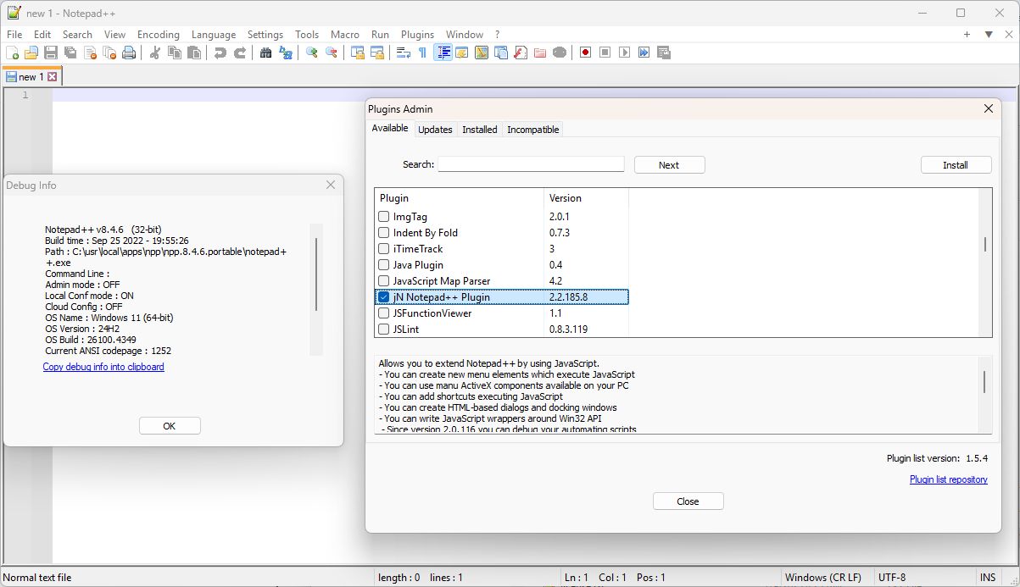Open the tab list dropdown arrow
Viewport: 1020px width, 587px height.
coord(989,35)
